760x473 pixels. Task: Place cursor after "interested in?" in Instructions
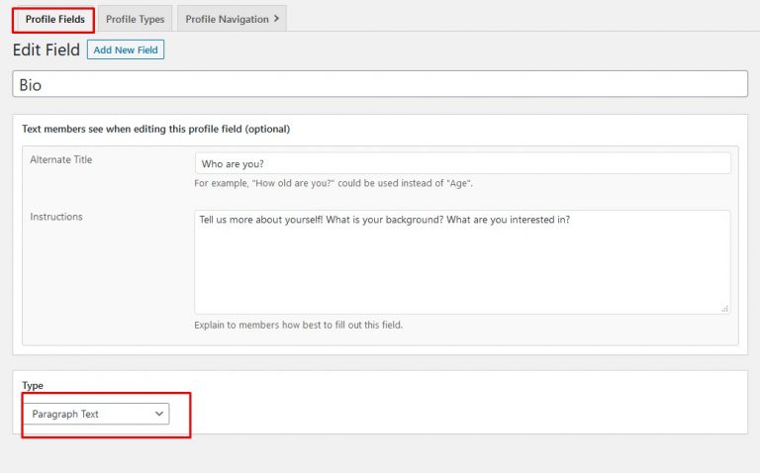coord(573,220)
